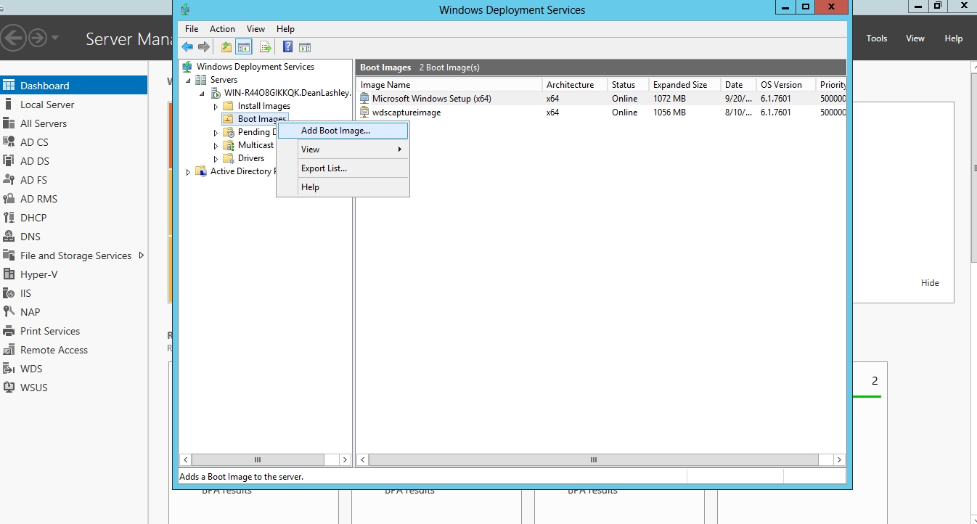
Task: Click the Export List toolbar icon
Action: coord(266,47)
